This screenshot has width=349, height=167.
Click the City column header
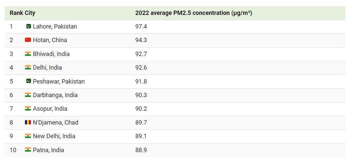30,13
